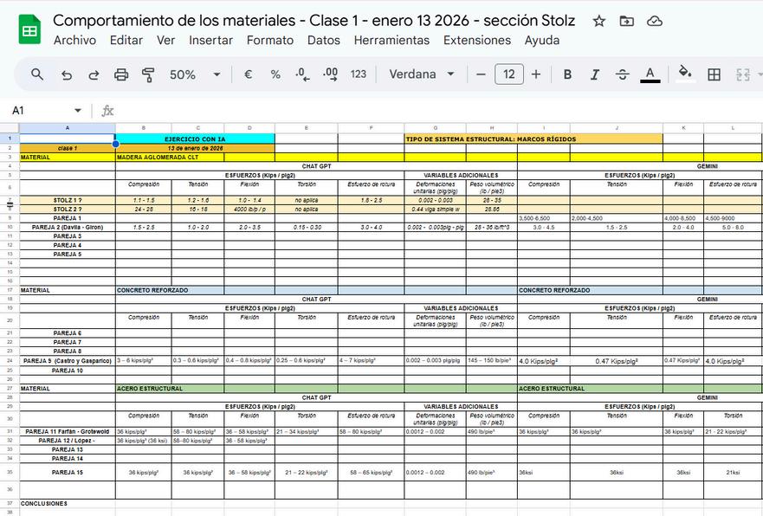The width and height of the screenshot is (763, 516).
Task: Select 'PAREJA 6' row label
Action: click(x=68, y=333)
